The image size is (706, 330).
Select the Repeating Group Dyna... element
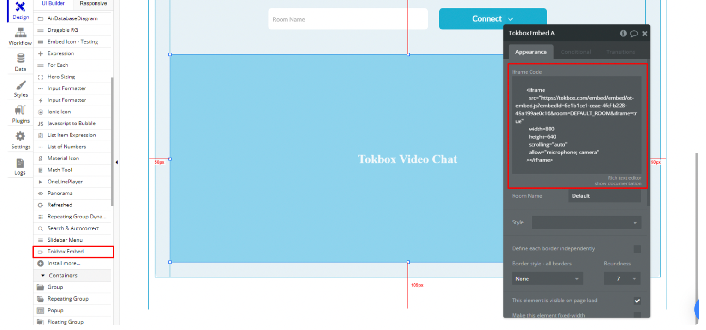click(73, 217)
